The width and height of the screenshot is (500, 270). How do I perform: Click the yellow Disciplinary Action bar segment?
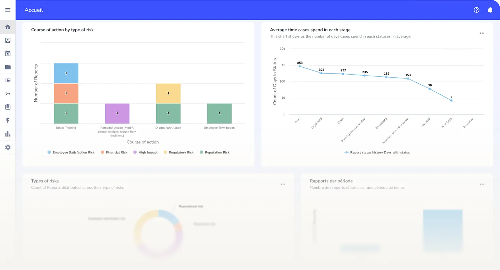click(168, 93)
